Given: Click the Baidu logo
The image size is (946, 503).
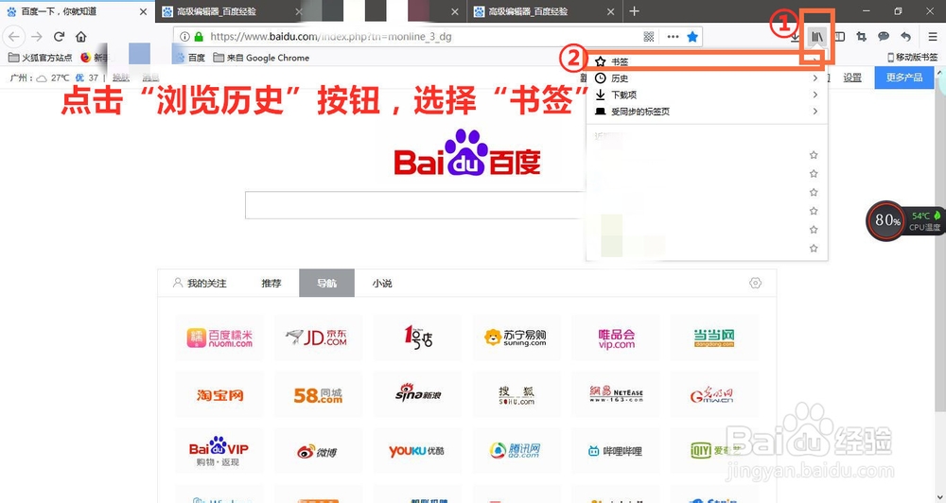Looking at the screenshot, I should [x=467, y=152].
